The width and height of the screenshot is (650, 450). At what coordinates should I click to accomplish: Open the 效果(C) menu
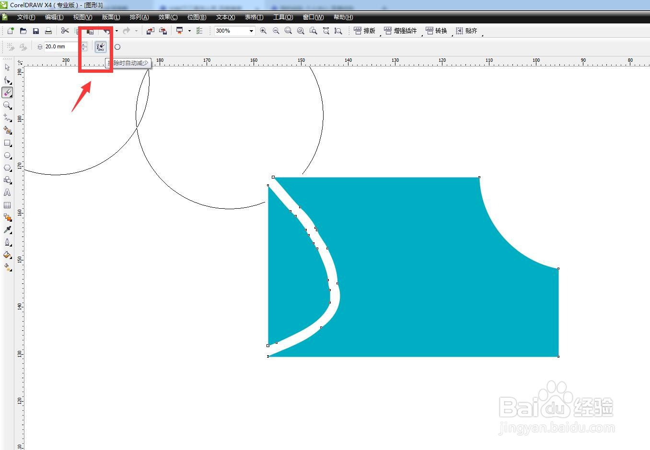click(x=168, y=17)
